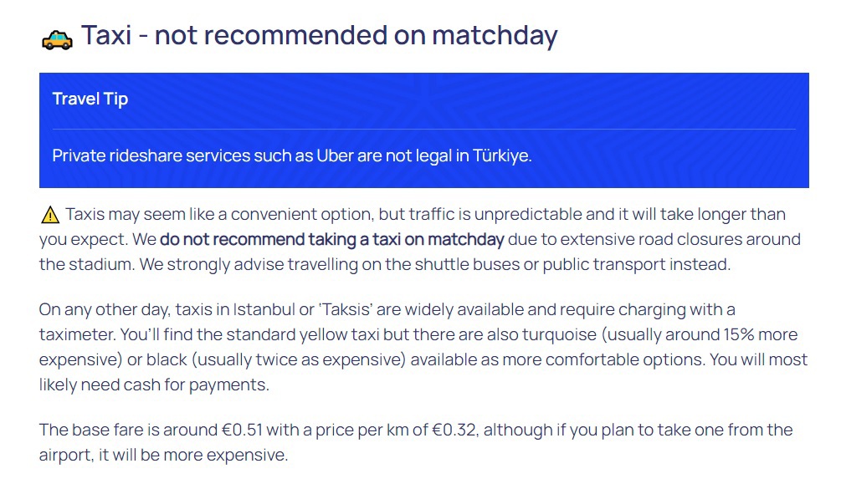The height and width of the screenshot is (489, 841).
Task: Click the warning triangle icon
Action: [49, 216]
